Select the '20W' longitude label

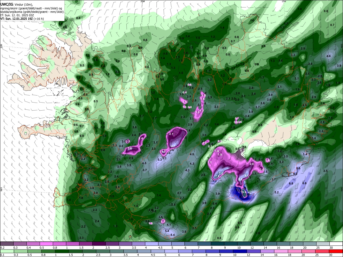coord(143,1)
